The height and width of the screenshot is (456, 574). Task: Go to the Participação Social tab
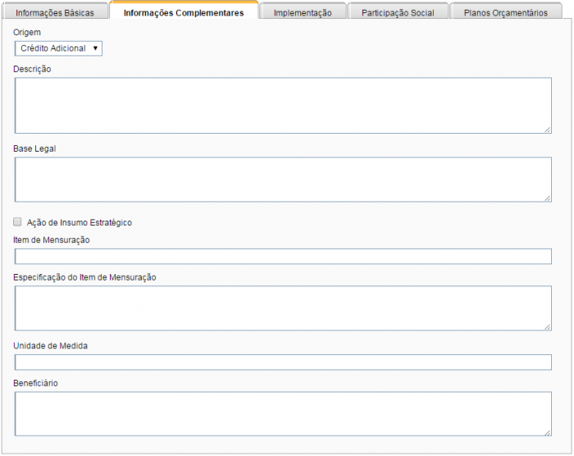click(398, 13)
